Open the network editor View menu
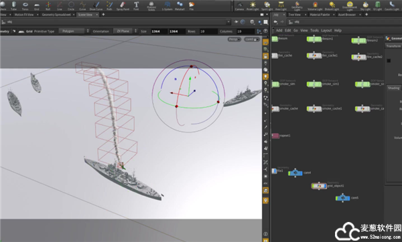Image resolution: width=402 pixels, height=242 pixels. (x=304, y=31)
